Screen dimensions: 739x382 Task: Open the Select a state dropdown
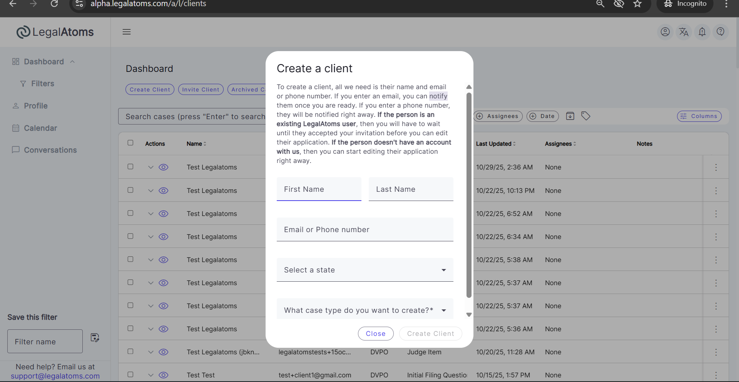(364, 270)
